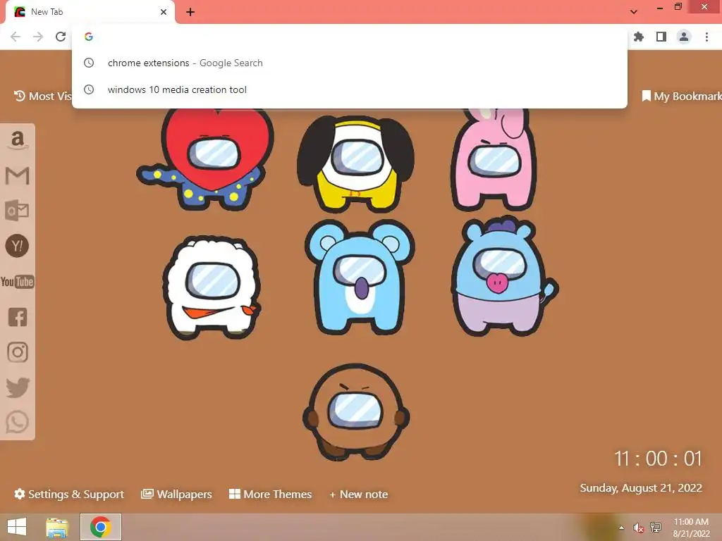Close the New Tab tab
The width and height of the screenshot is (722, 541).
pos(164,12)
